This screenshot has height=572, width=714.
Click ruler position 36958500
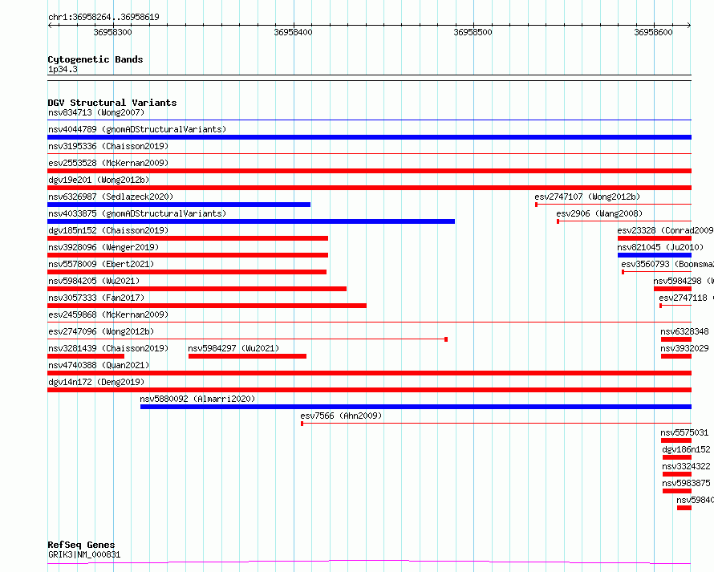tap(473, 32)
